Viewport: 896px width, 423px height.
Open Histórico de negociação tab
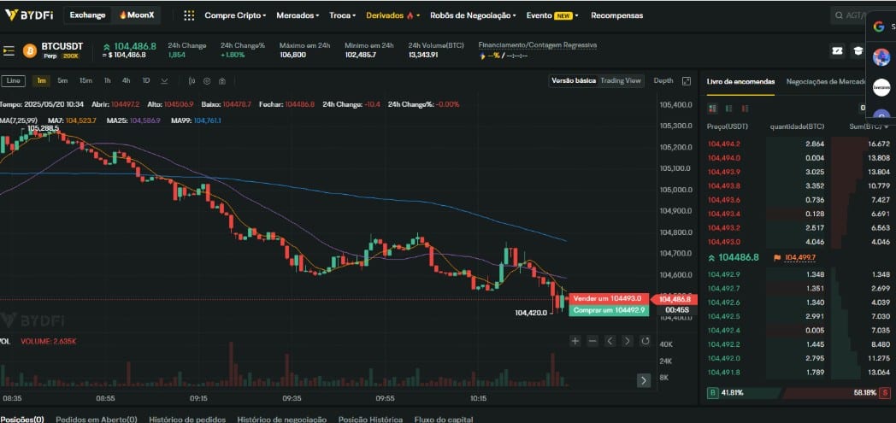tap(282, 419)
